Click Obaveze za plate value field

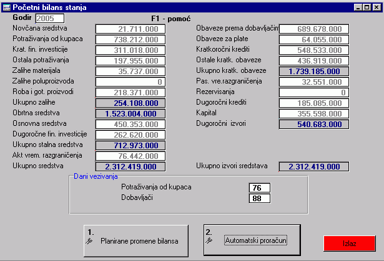[x=314, y=39]
